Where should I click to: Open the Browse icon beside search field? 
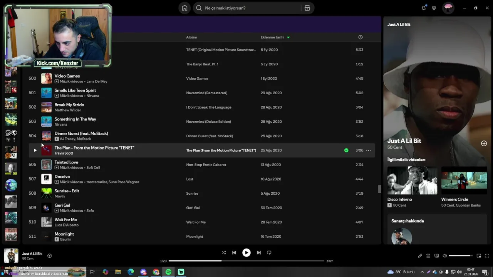(307, 8)
